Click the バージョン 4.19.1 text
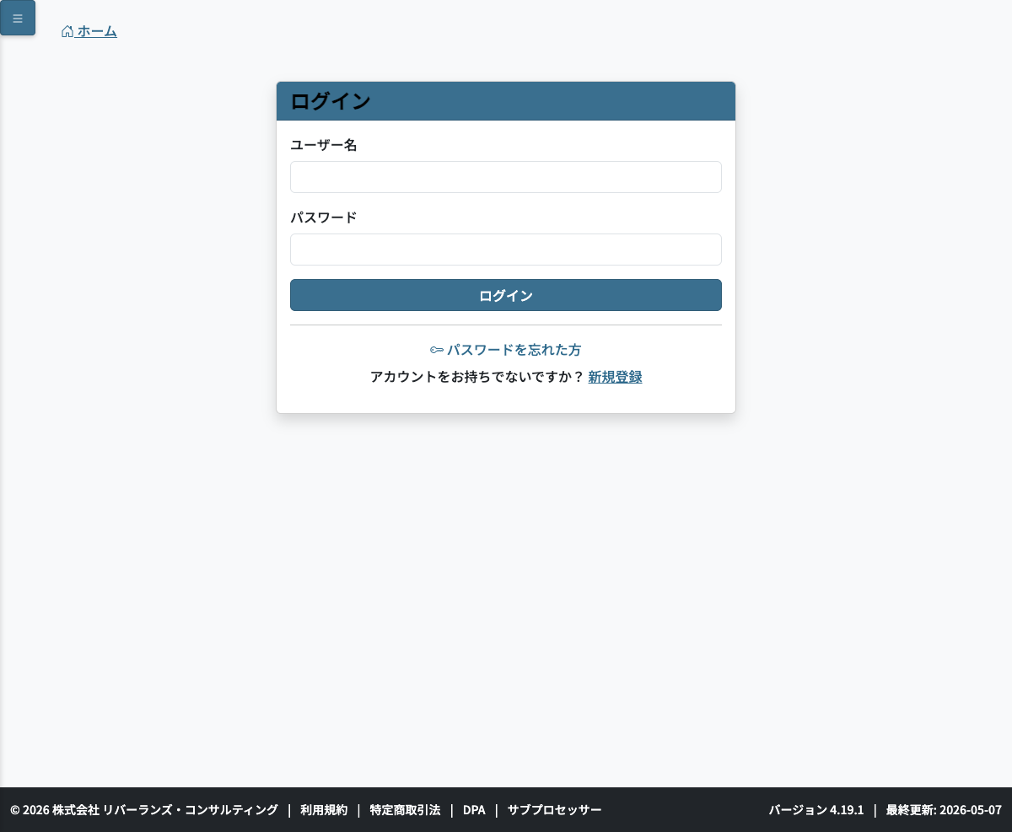This screenshot has width=1012, height=832. (816, 810)
